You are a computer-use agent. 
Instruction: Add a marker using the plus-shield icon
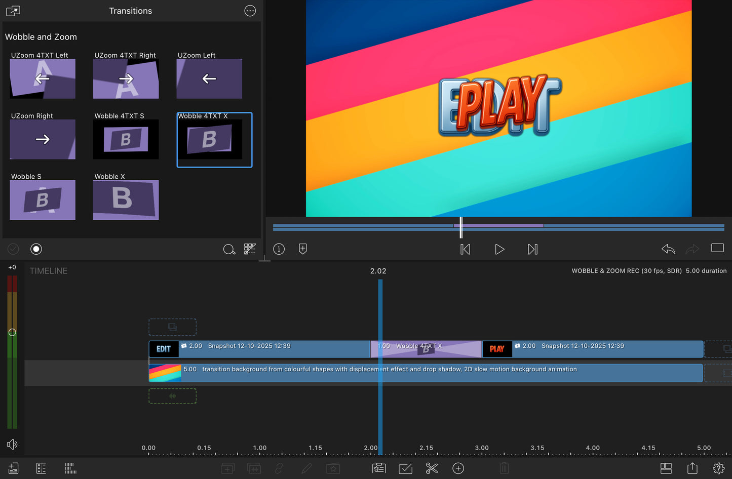[x=302, y=249]
